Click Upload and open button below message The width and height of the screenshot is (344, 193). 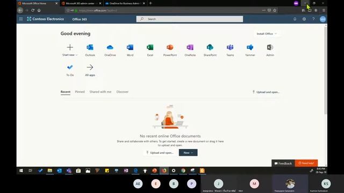point(160,152)
